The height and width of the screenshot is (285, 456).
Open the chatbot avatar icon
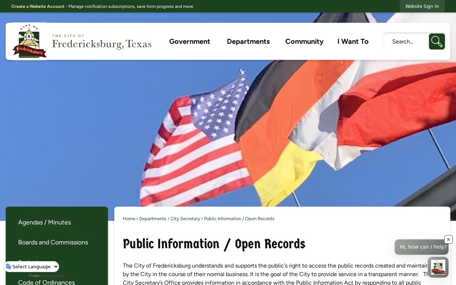(x=438, y=267)
